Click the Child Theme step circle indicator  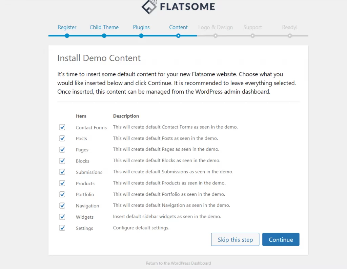click(104, 35)
